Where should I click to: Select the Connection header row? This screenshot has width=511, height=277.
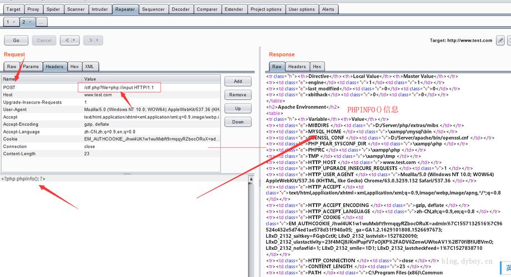pos(111,146)
